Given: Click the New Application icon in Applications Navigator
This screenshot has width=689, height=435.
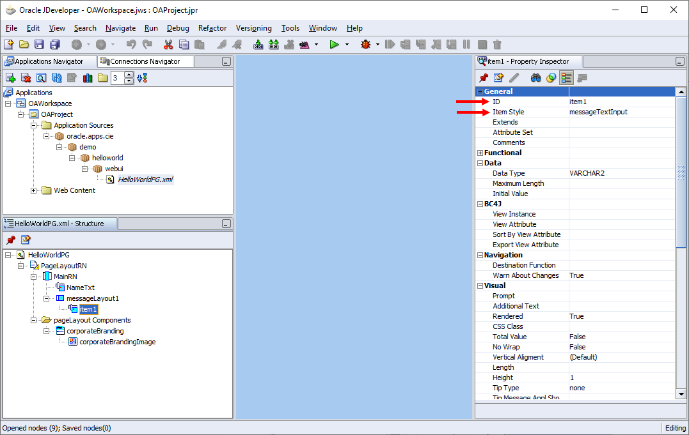Looking at the screenshot, I should pyautogui.click(x=10, y=78).
